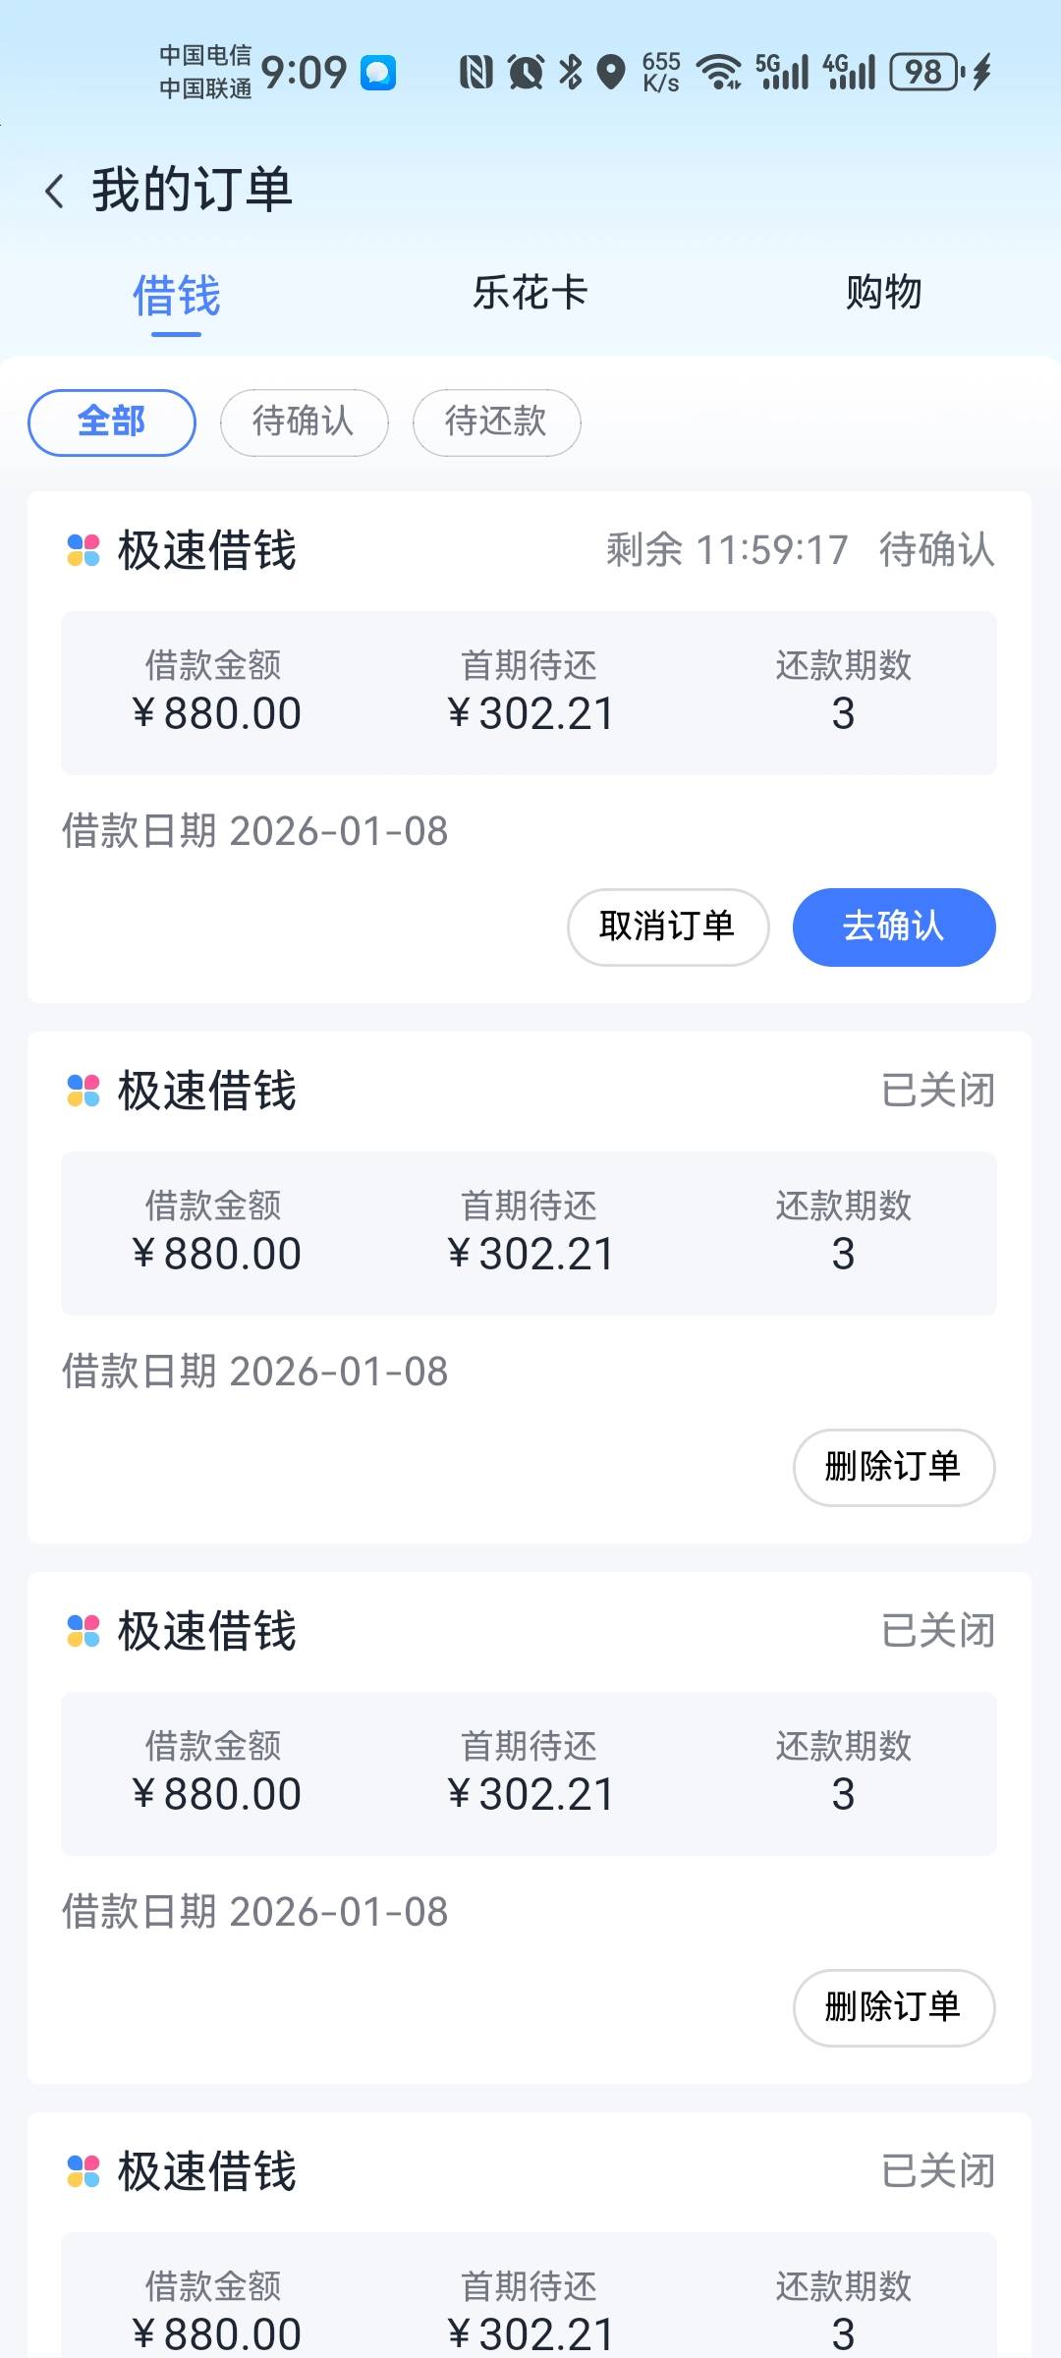Tap the Bluetooth icon in status bar
Viewport: 1061px width, 2358px height.
[571, 73]
